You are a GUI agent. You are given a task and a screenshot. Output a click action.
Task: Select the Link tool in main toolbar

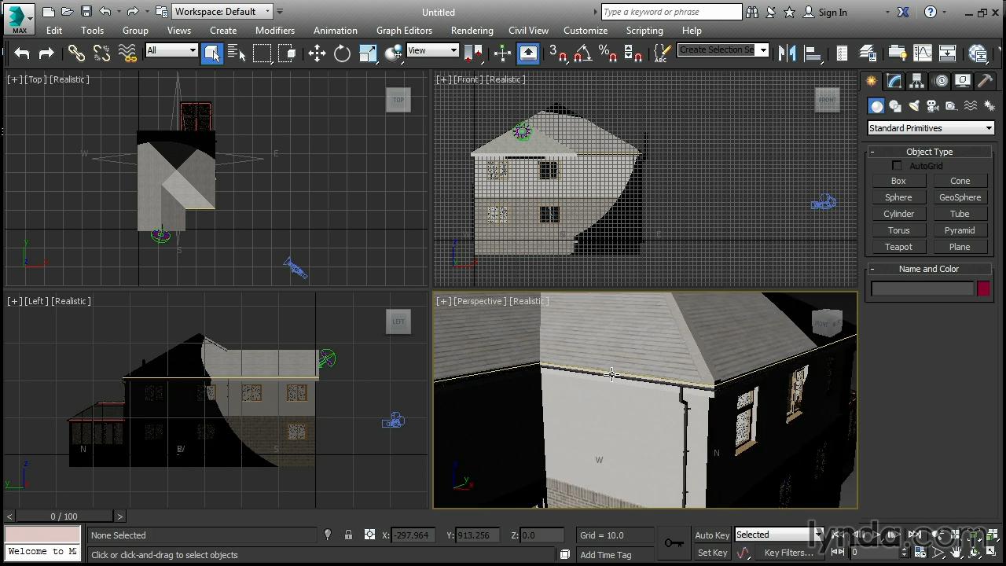[x=76, y=53]
